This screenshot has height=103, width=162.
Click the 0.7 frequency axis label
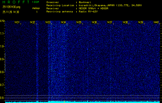2,85
